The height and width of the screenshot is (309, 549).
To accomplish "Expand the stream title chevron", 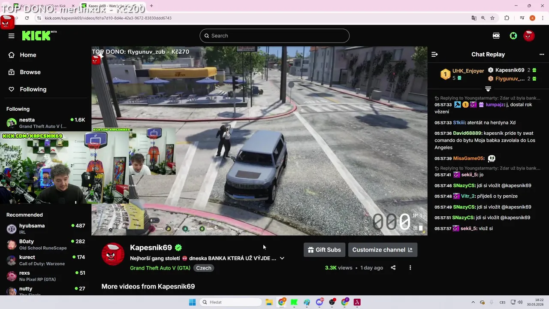I will click(282, 258).
